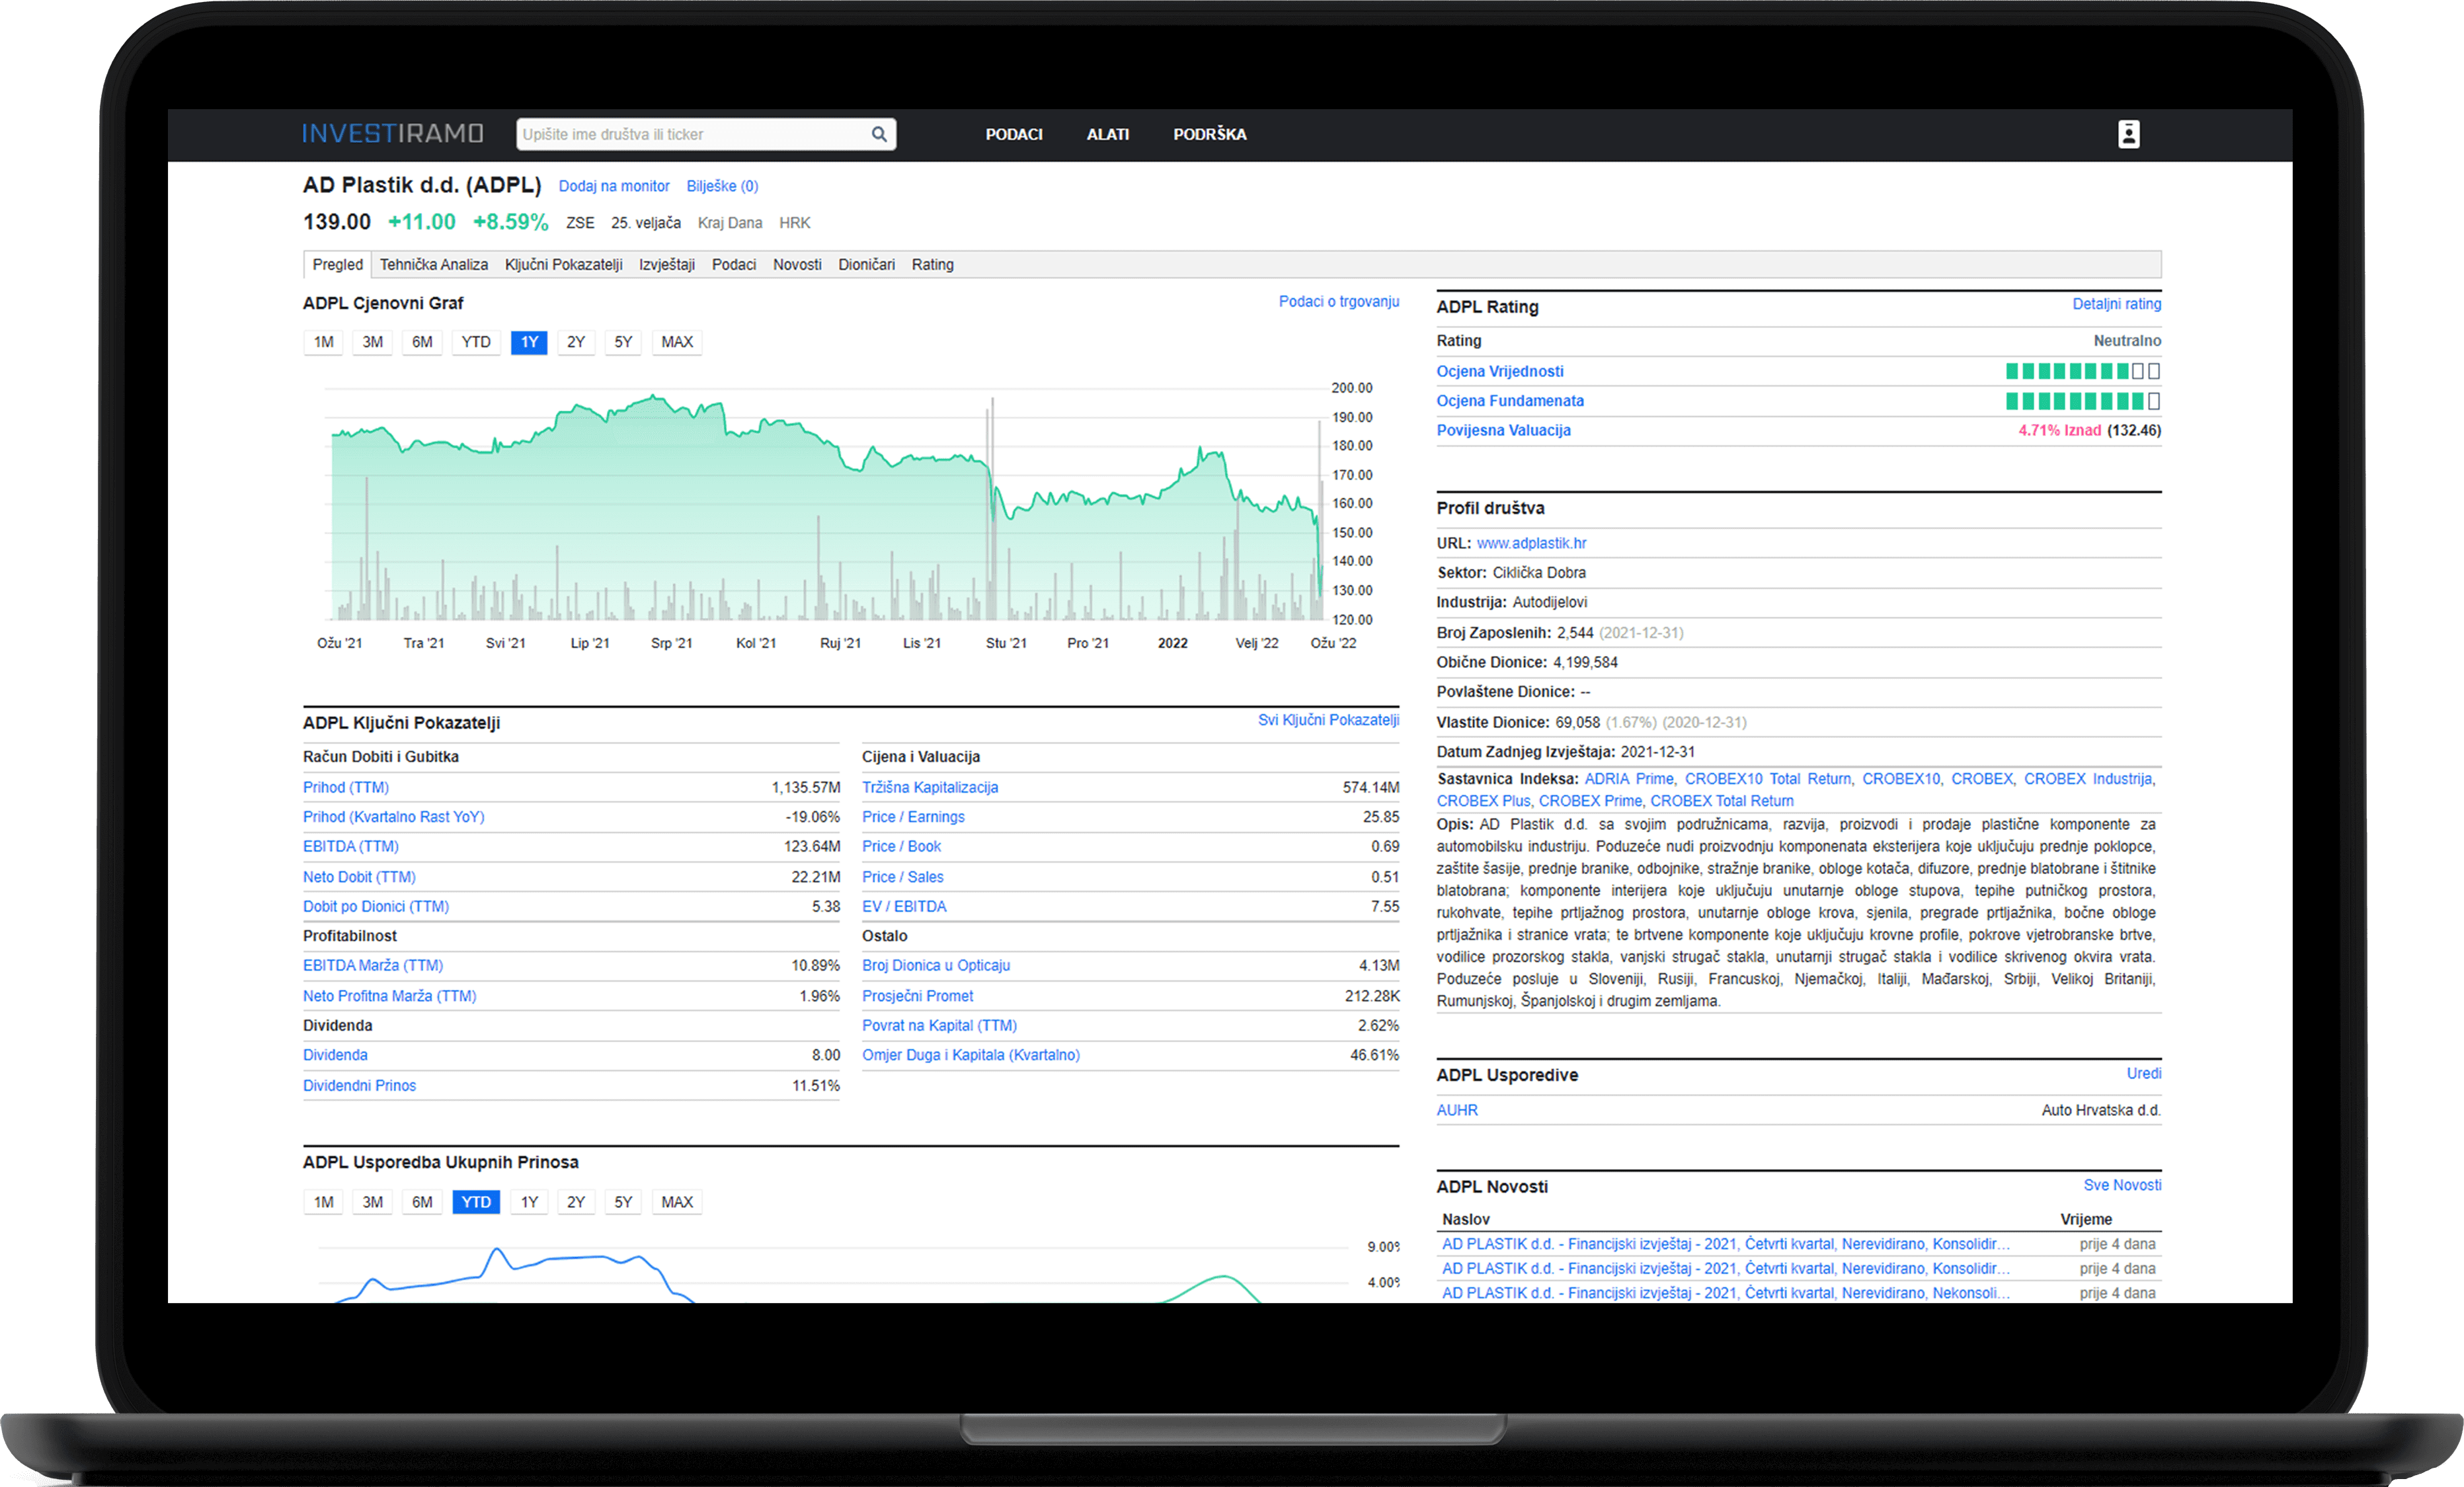The image size is (2464, 1487).
Task: Set price chart range to 2Y
Action: click(576, 342)
